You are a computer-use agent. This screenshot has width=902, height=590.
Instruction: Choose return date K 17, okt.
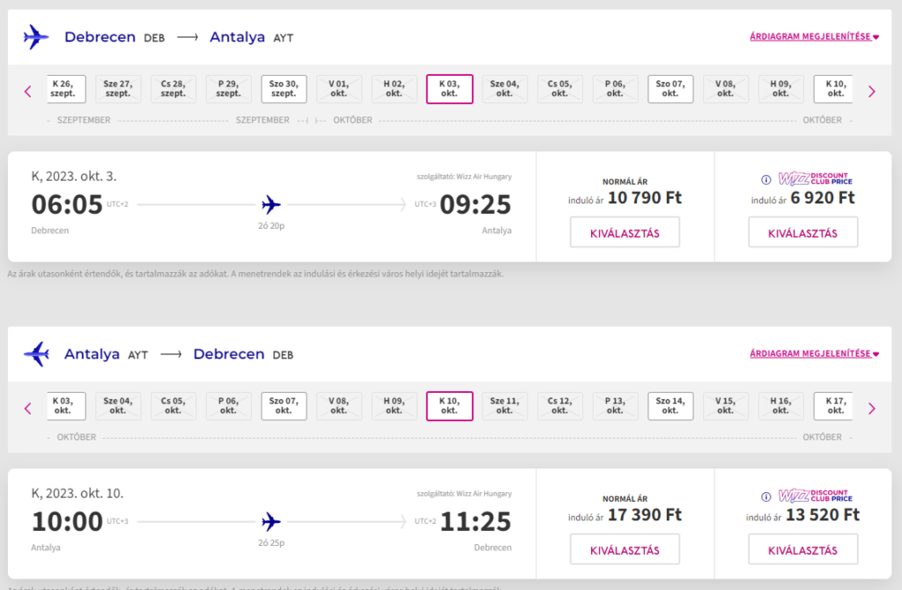pos(833,406)
